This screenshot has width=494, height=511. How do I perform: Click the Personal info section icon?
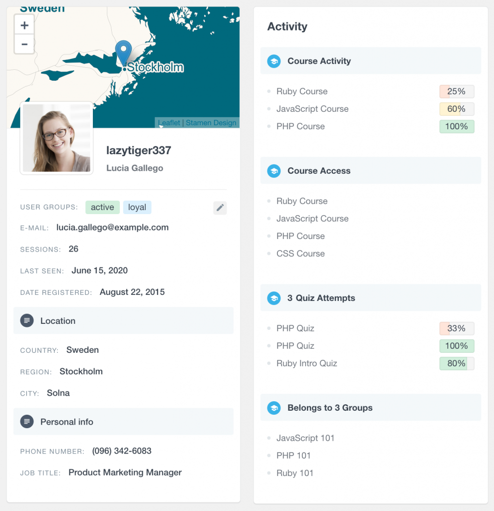pos(26,421)
